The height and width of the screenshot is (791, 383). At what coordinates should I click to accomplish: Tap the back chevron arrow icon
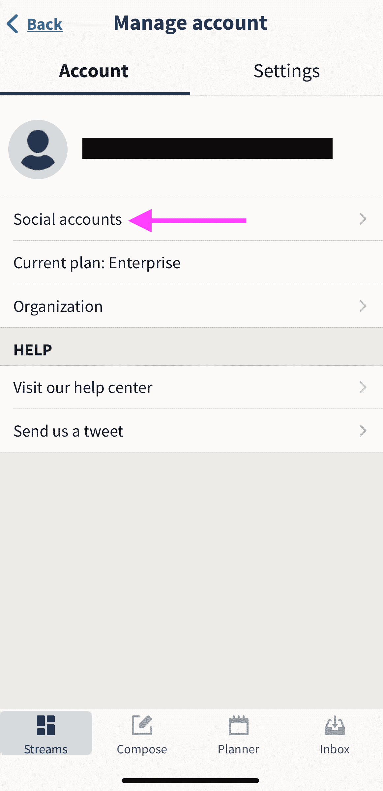point(13,24)
